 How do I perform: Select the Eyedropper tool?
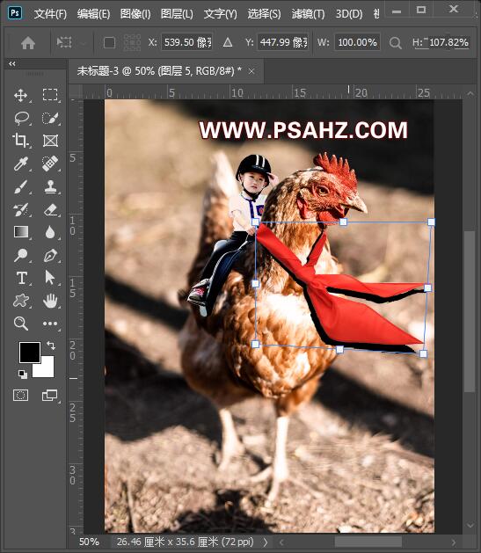(x=21, y=164)
